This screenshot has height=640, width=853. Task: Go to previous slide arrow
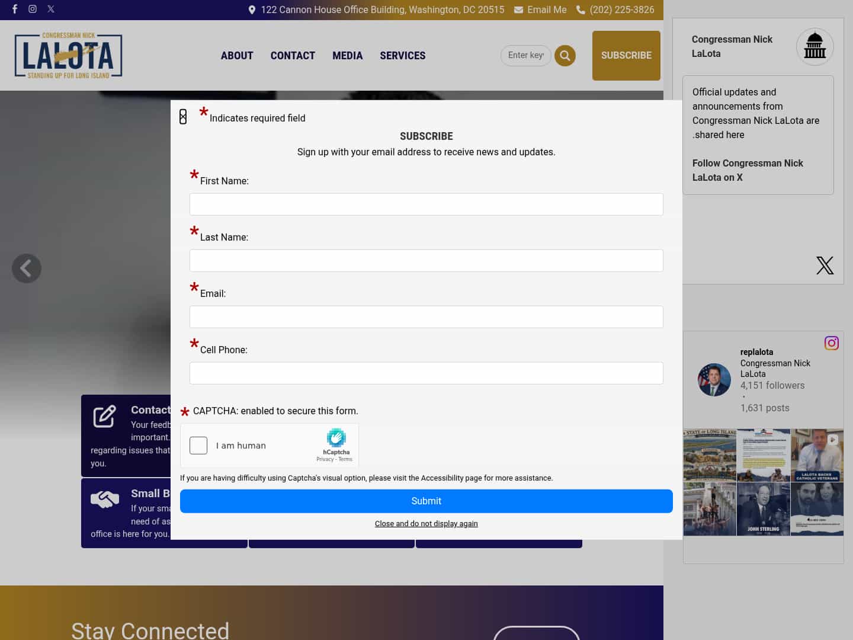27,268
